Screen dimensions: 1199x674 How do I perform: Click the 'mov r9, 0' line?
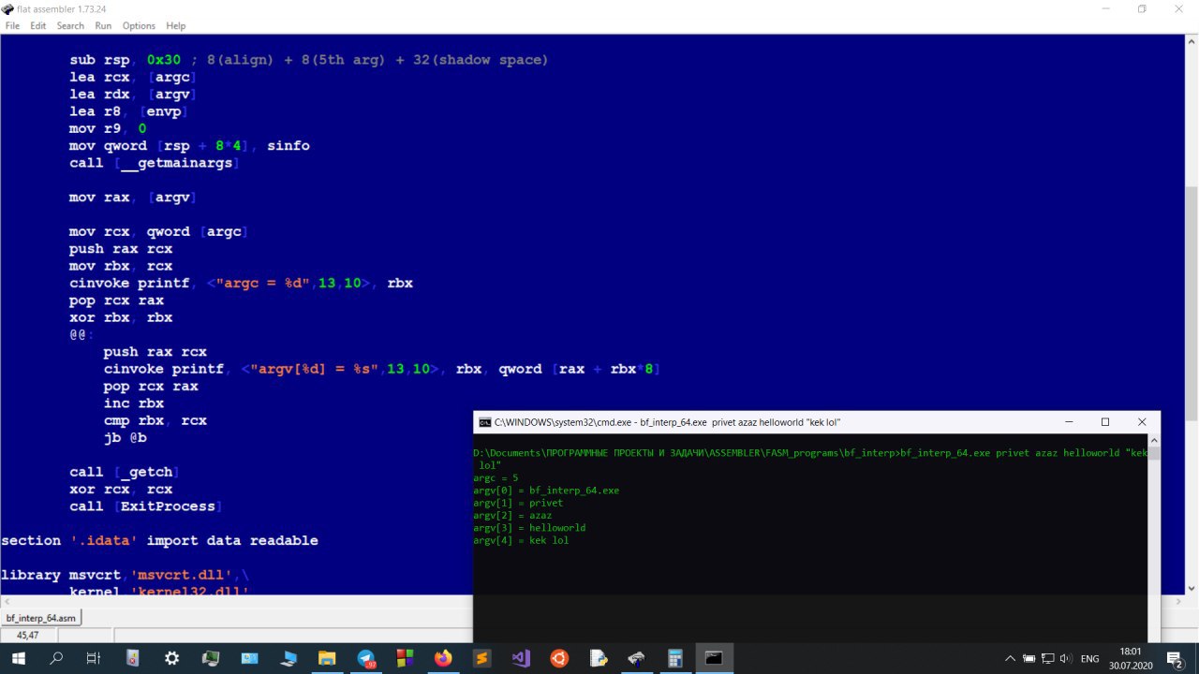107,128
